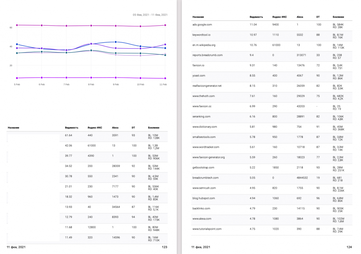
Task: Click page number 123
Action: [164, 247]
